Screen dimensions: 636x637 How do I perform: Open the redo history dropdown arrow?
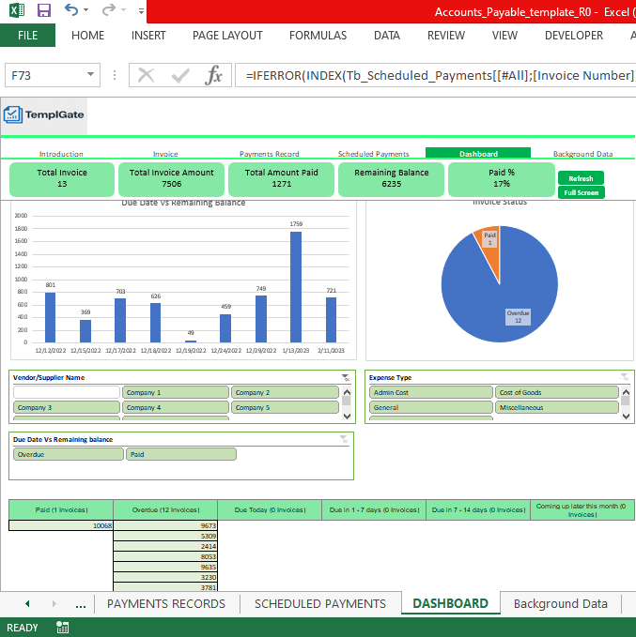click(123, 10)
